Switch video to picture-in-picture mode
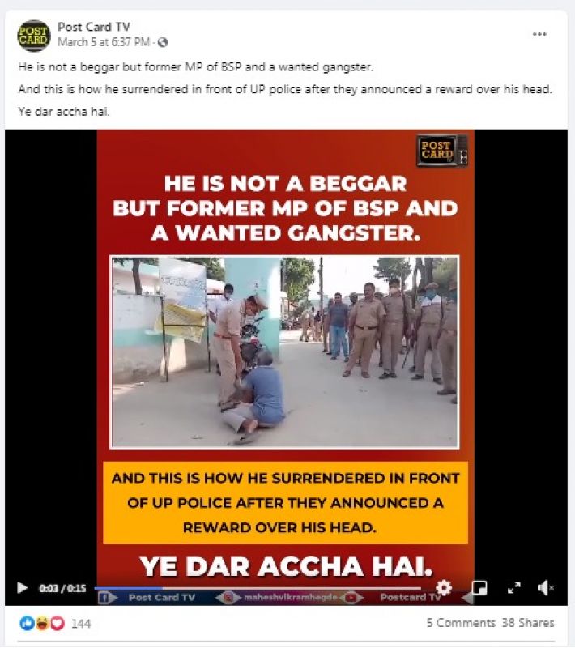This screenshot has width=575, height=648. [479, 587]
